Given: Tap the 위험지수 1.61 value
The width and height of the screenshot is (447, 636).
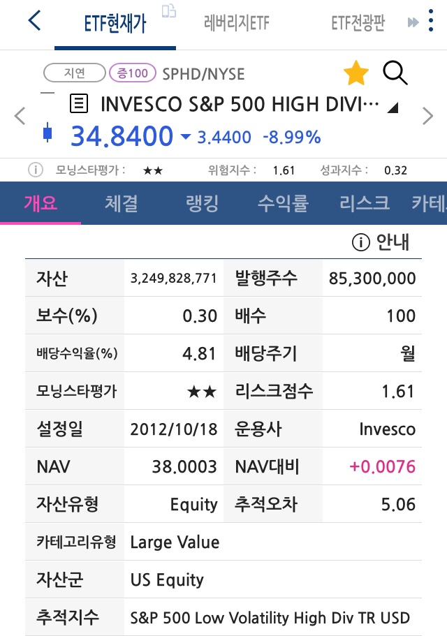Looking at the screenshot, I should click(284, 170).
